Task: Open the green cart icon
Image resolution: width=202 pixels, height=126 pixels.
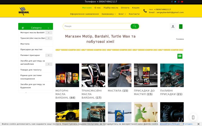Action: [181, 27]
